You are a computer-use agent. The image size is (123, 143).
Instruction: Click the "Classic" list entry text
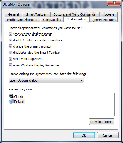[19, 97]
